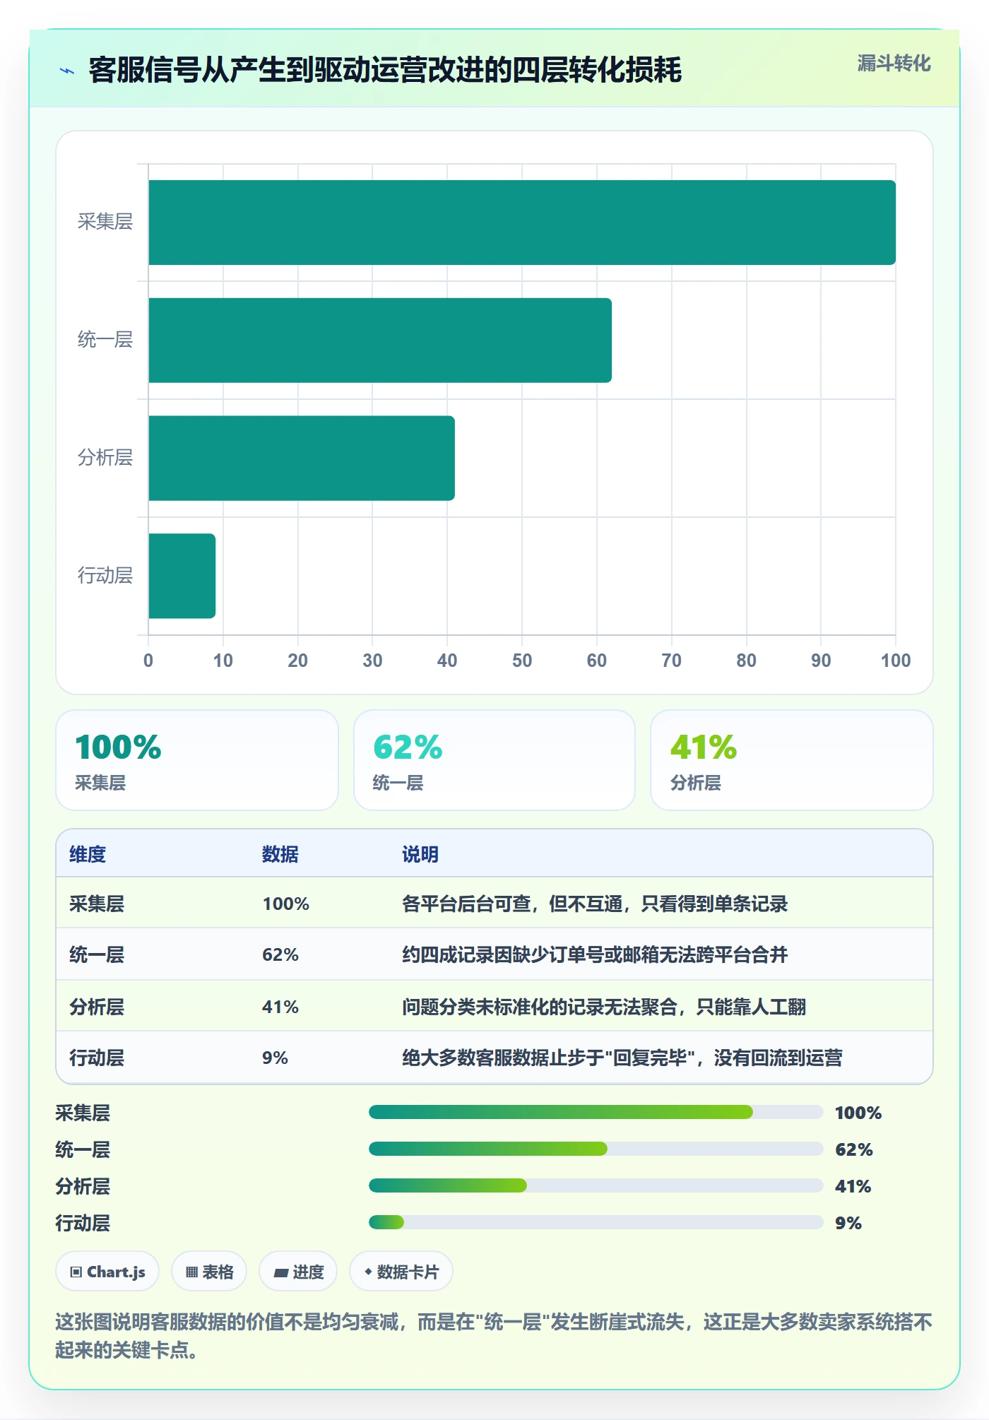Click the 分析层 progress bar
Image resolution: width=989 pixels, height=1420 pixels.
coord(596,1185)
